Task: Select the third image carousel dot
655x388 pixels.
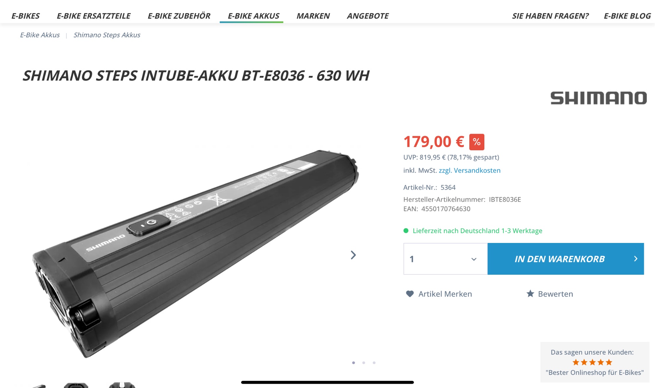Action: coord(374,362)
